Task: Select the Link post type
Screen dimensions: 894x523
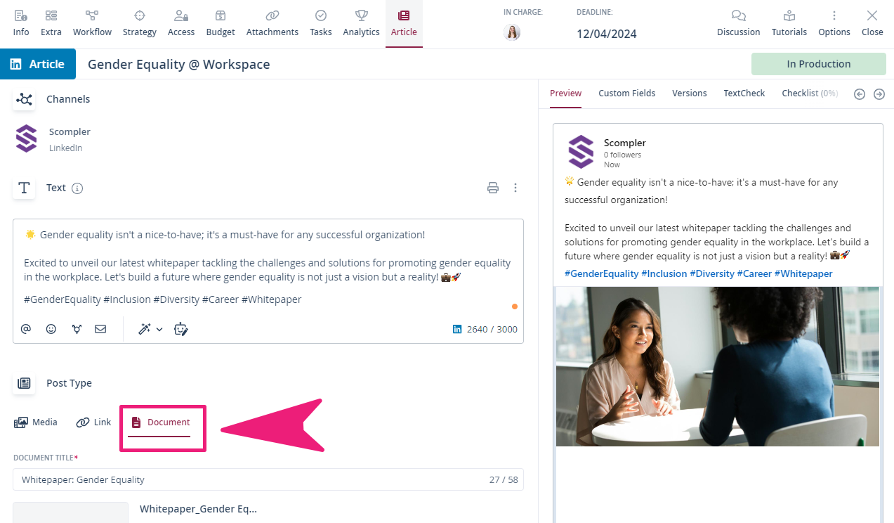Action: pyautogui.click(x=93, y=422)
